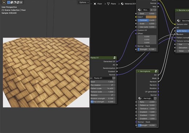
Task: Browse node groups on Herringbone node
Action: pyautogui.click(x=140, y=98)
